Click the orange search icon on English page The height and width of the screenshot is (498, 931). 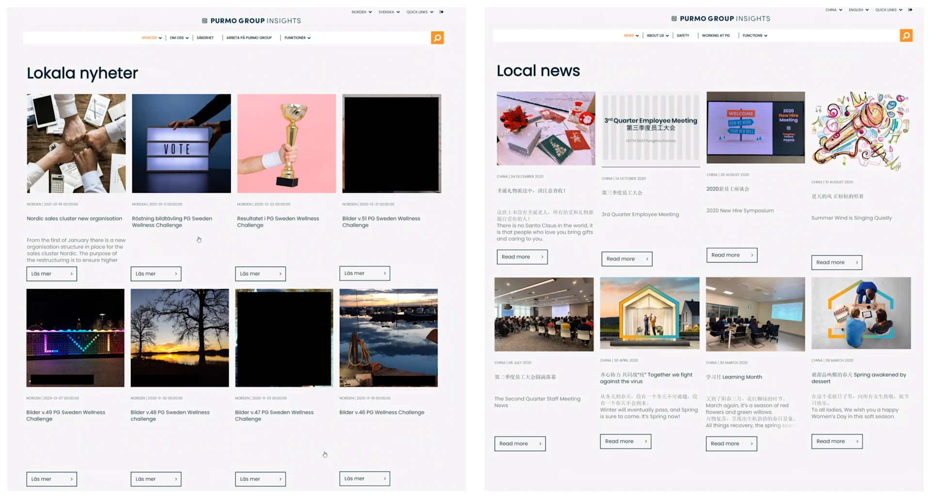[906, 35]
